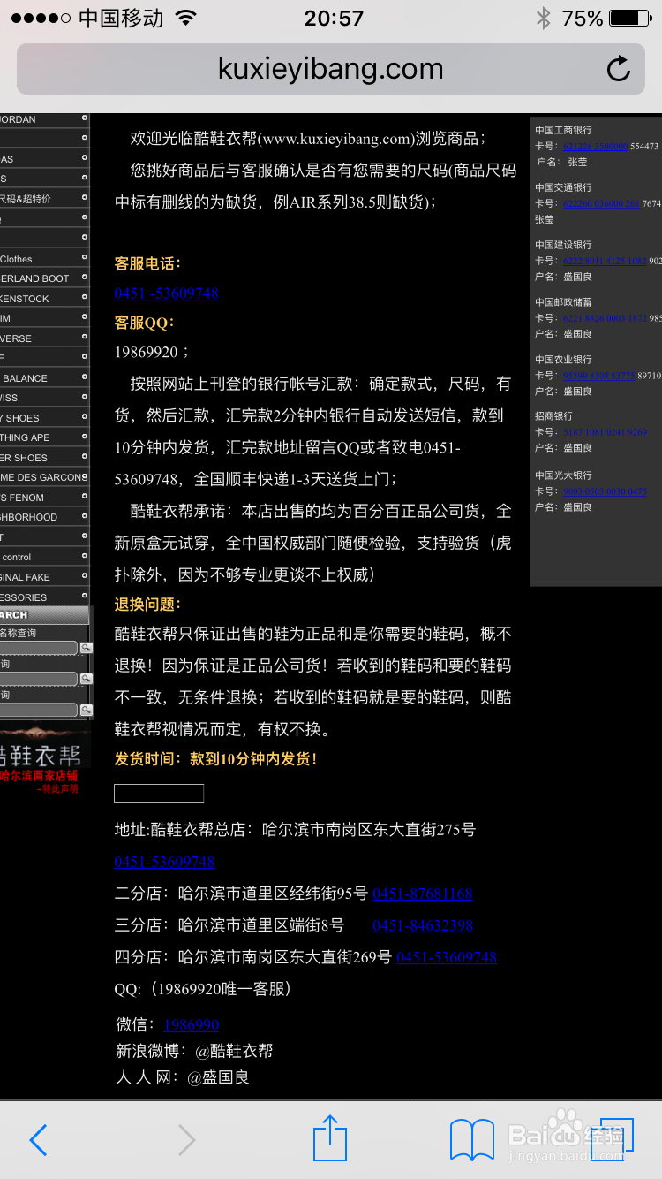Click the 中国邮政储蓄 card number link

click(605, 318)
